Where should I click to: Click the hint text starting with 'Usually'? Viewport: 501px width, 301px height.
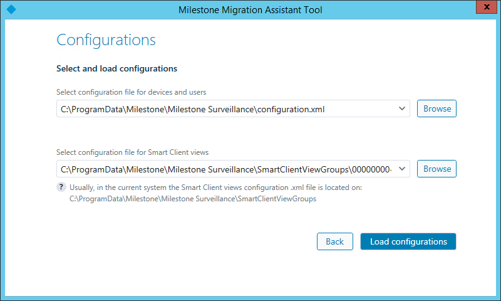tap(215, 187)
